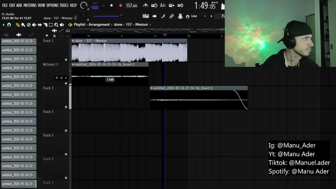Mute Track 3 with its toggle dot
This screenshot has height=189, width=336.
66,107
